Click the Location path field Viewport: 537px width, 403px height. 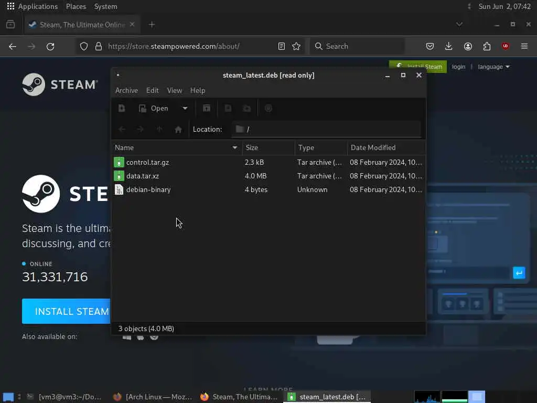[x=326, y=129]
